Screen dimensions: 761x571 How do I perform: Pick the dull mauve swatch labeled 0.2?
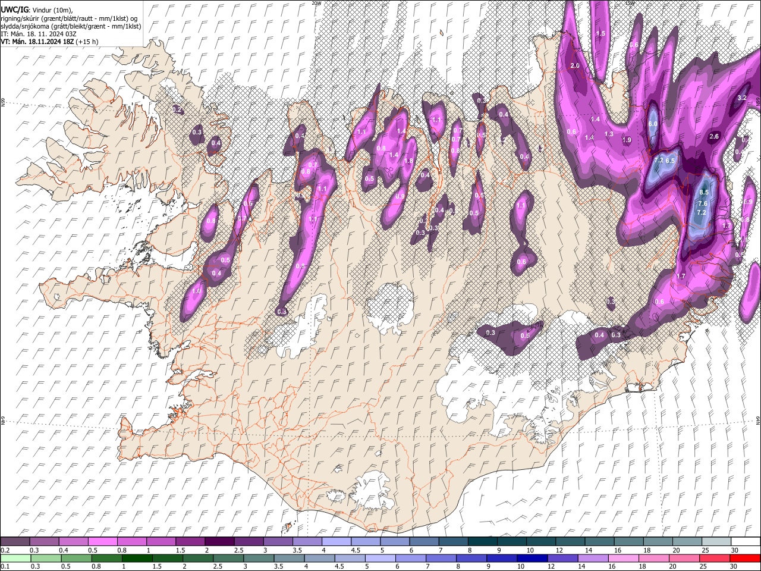click(x=15, y=542)
